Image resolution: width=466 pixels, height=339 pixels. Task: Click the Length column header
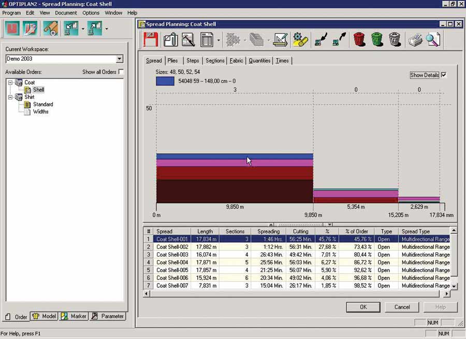(x=205, y=231)
